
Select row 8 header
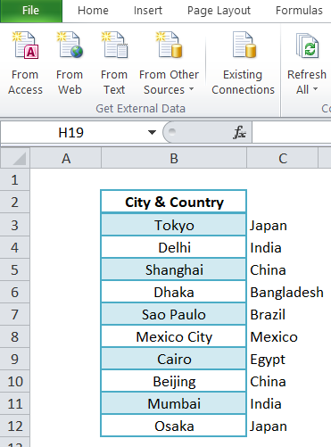[x=14, y=336]
